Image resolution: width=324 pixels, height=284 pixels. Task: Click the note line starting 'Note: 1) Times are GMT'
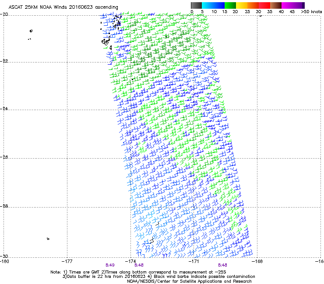click(138, 272)
